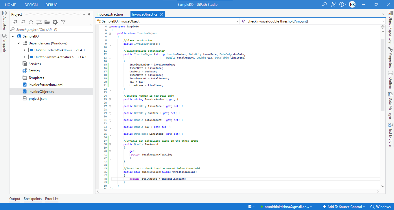Collapse the checkInvoice method code fold
Screen dimensions: 394x210
pyautogui.click(x=110, y=172)
